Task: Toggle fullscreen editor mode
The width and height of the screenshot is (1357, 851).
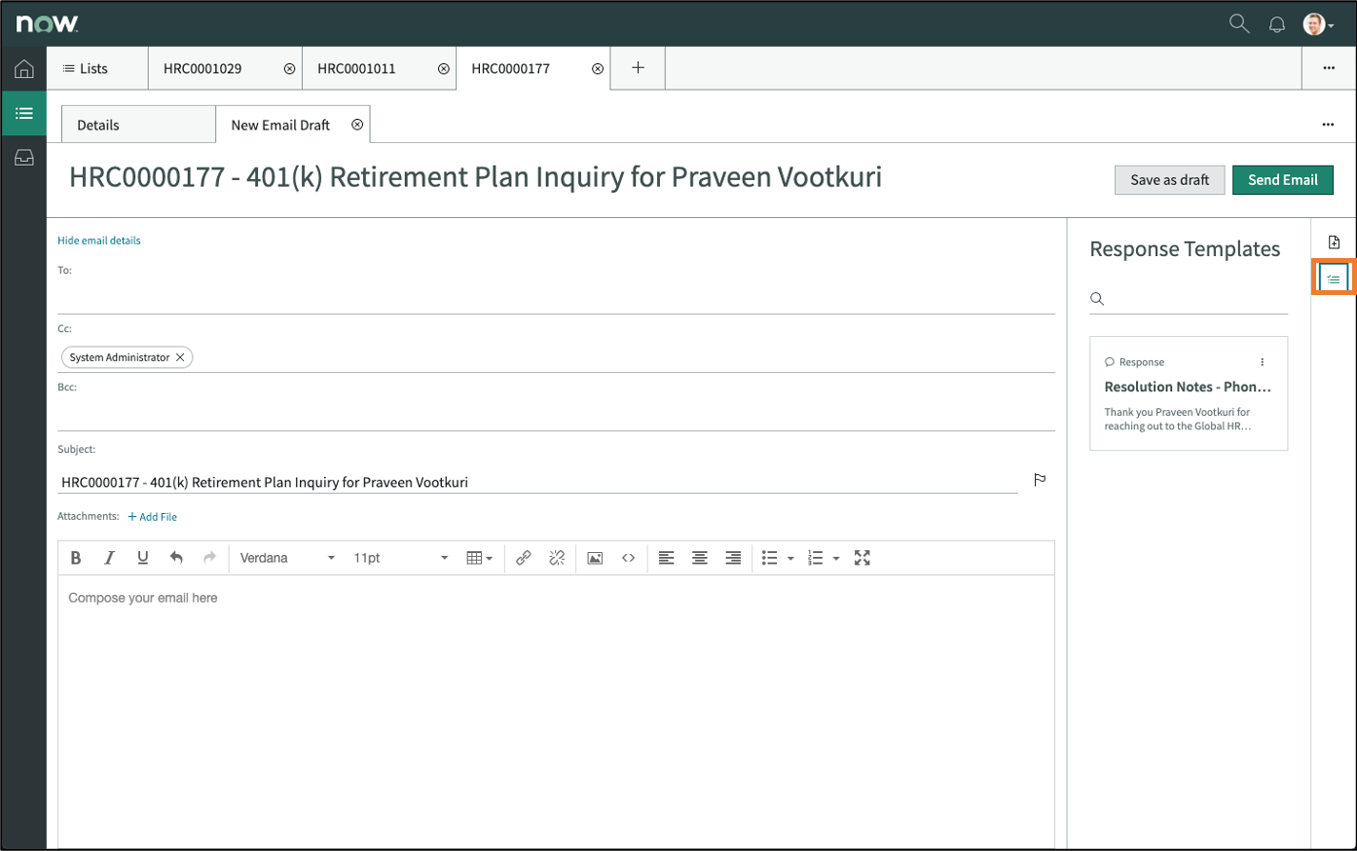Action: click(862, 558)
